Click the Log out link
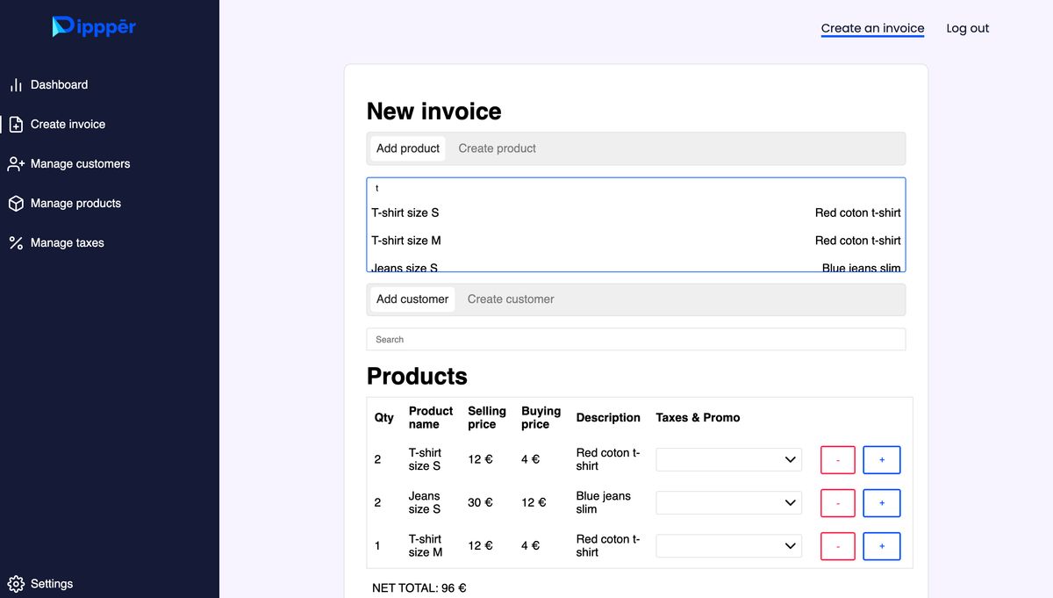This screenshot has width=1053, height=598. (967, 27)
